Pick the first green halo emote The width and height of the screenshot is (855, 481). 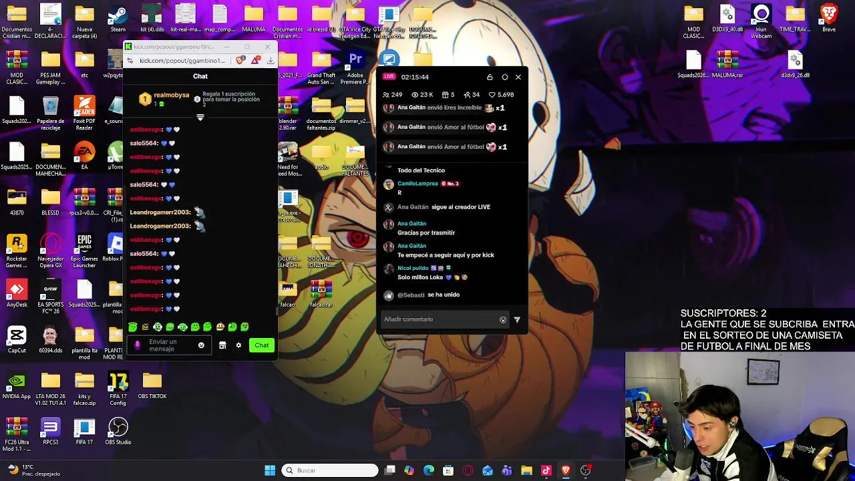coord(133,327)
